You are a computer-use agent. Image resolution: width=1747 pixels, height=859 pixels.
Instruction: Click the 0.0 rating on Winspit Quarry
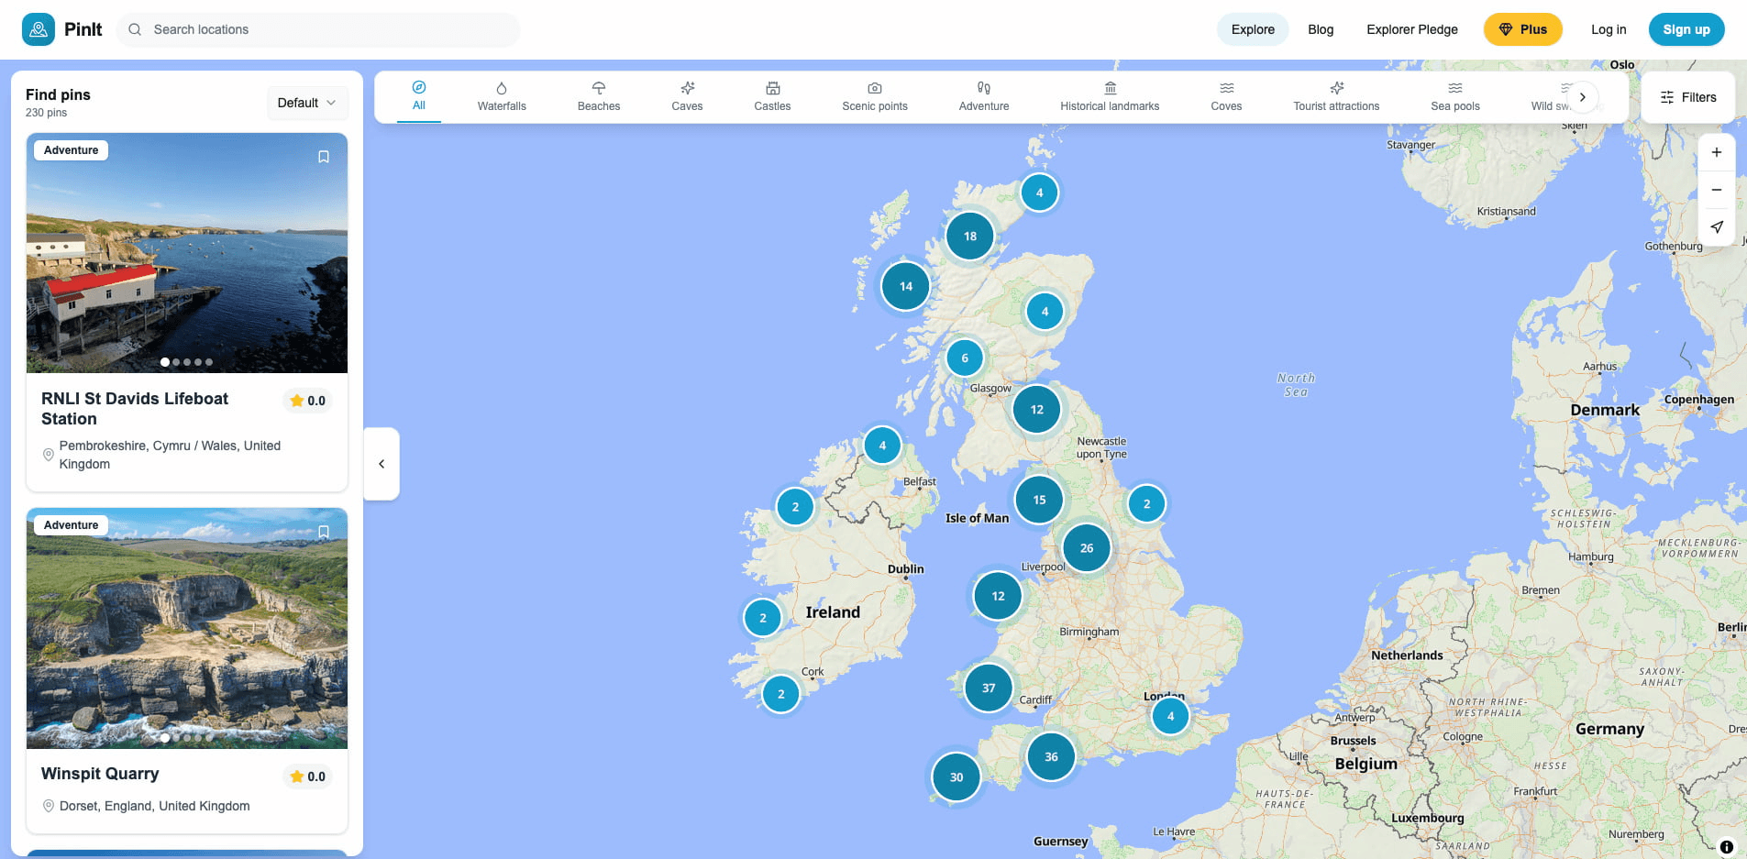pos(307,776)
